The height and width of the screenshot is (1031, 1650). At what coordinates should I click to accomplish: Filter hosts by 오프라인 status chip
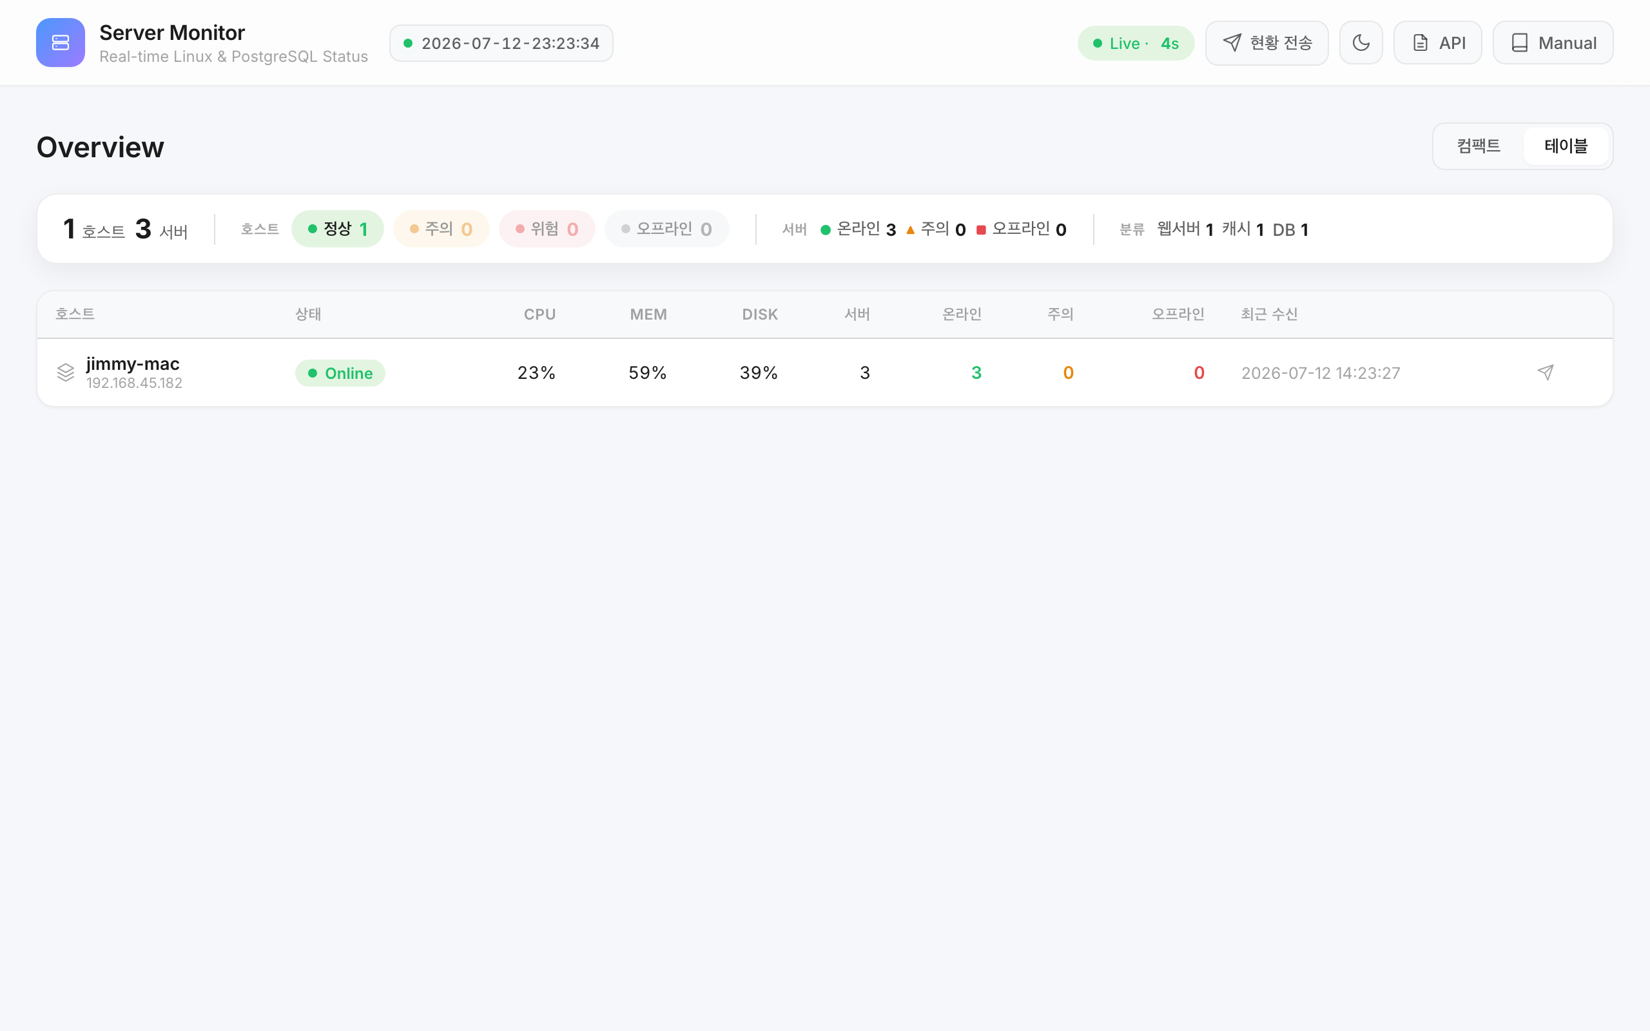pos(667,229)
